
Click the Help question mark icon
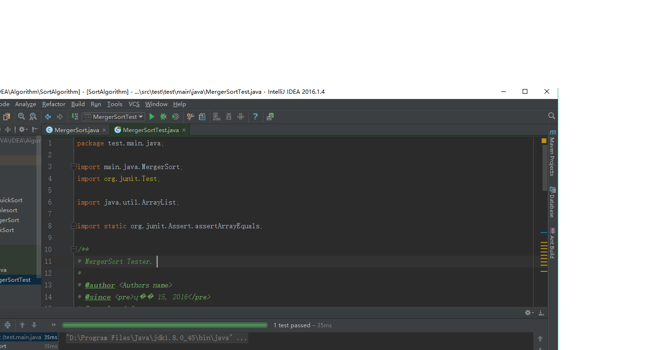[x=255, y=117]
